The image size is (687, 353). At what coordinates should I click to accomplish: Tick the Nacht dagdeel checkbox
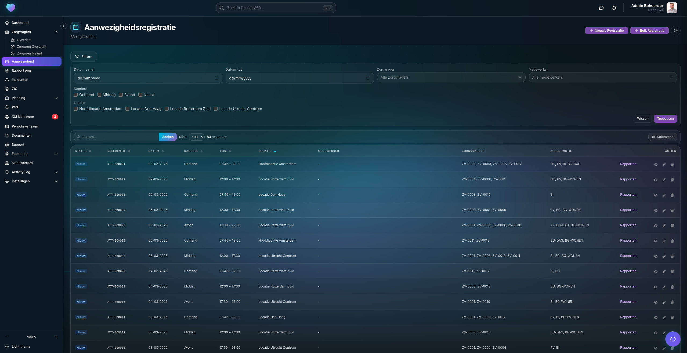140,95
